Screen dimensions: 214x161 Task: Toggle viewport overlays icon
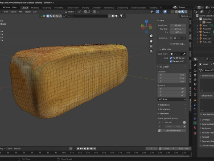[165, 12]
